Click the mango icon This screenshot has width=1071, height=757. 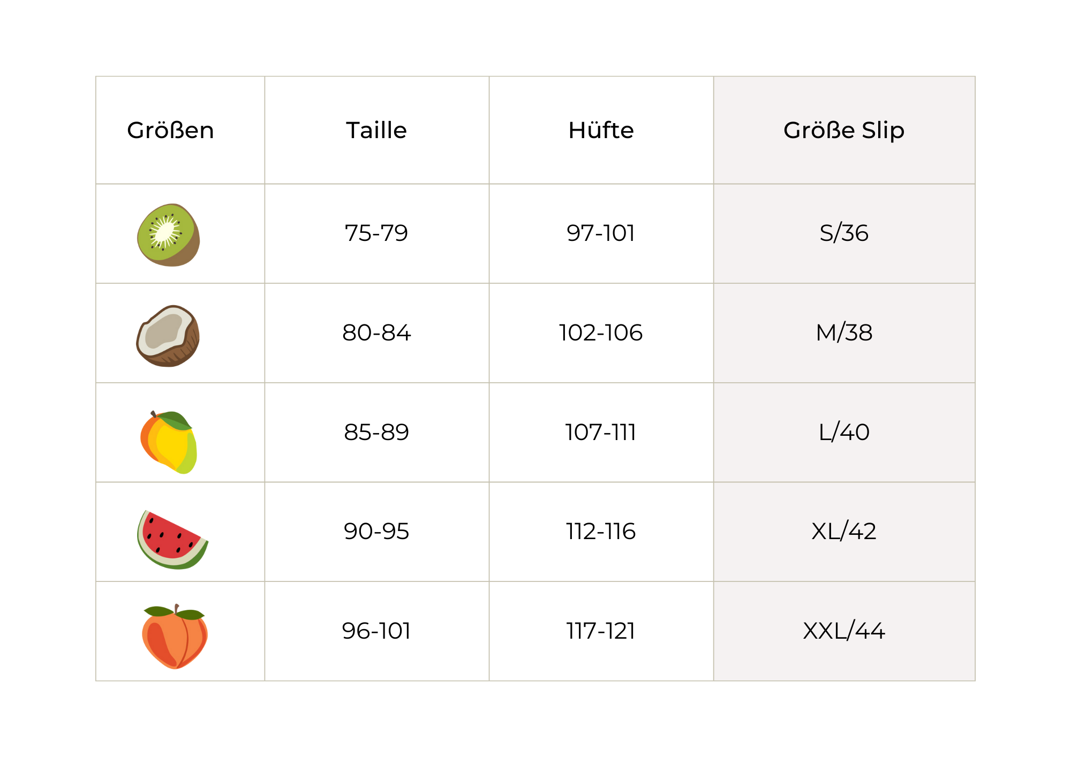169,442
